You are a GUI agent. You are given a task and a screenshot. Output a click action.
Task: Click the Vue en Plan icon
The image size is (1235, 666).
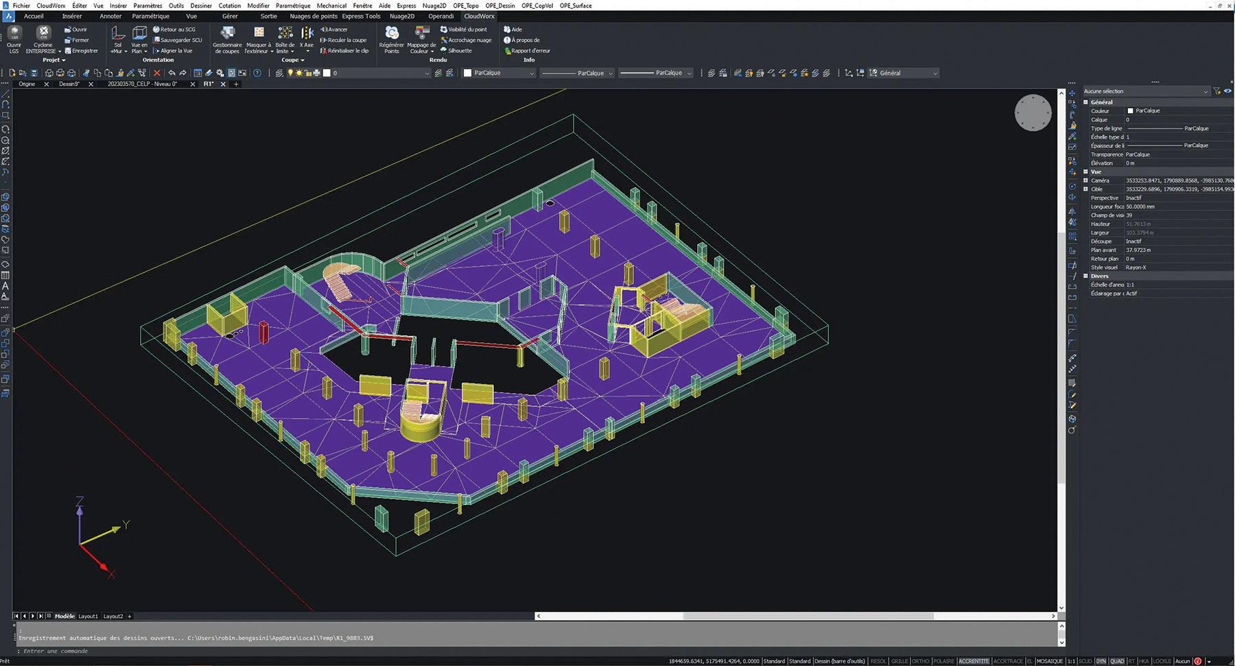(139, 40)
